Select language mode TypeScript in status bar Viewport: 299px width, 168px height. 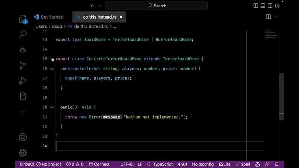click(x=163, y=164)
